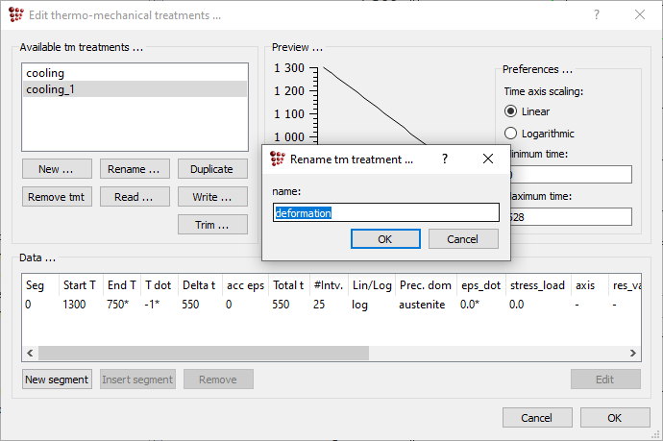Open the Read ... treatment button
The height and width of the screenshot is (441, 663).
click(x=134, y=197)
